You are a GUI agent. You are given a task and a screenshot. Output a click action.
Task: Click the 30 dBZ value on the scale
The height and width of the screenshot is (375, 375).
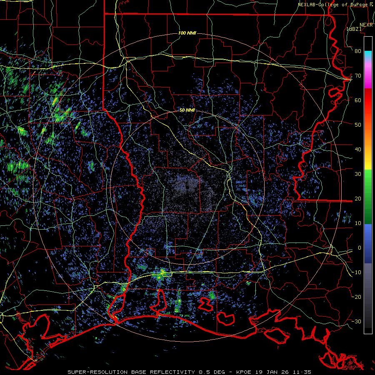click(x=358, y=174)
